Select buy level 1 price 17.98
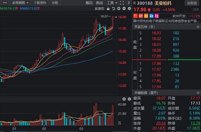 click(x=156, y=64)
